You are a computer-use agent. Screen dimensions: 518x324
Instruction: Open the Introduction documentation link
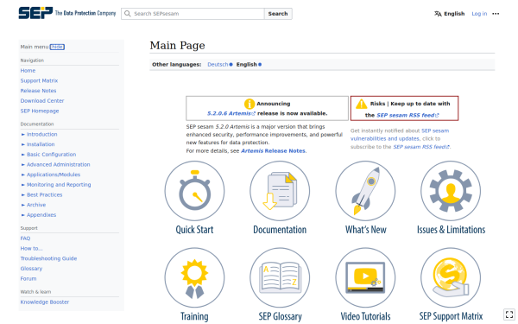[x=42, y=135]
